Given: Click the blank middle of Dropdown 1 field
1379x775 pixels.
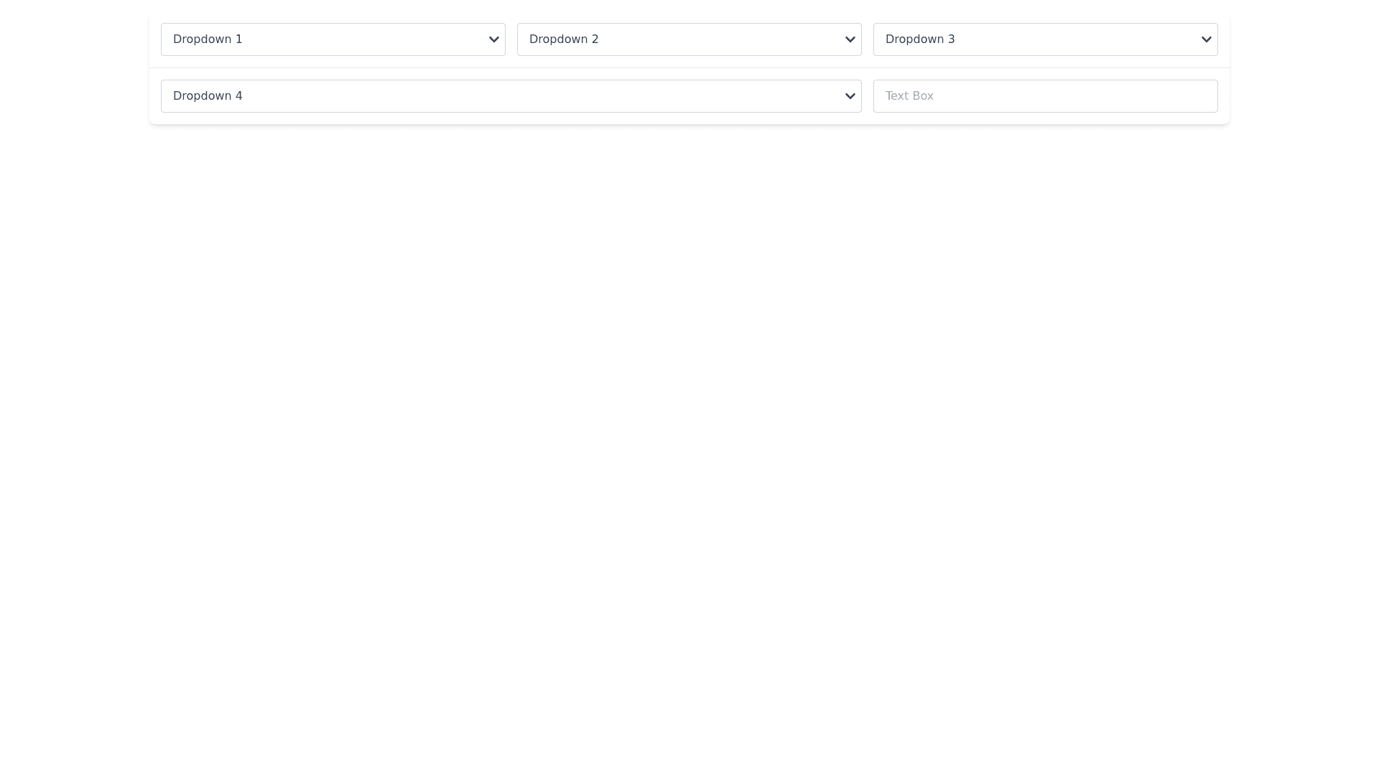Looking at the screenshot, I should [x=359, y=39].
